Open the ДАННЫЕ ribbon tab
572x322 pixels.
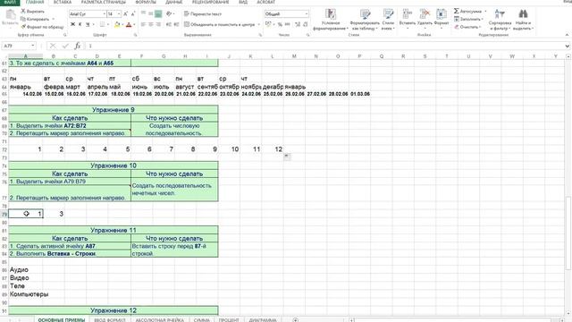[x=173, y=2]
